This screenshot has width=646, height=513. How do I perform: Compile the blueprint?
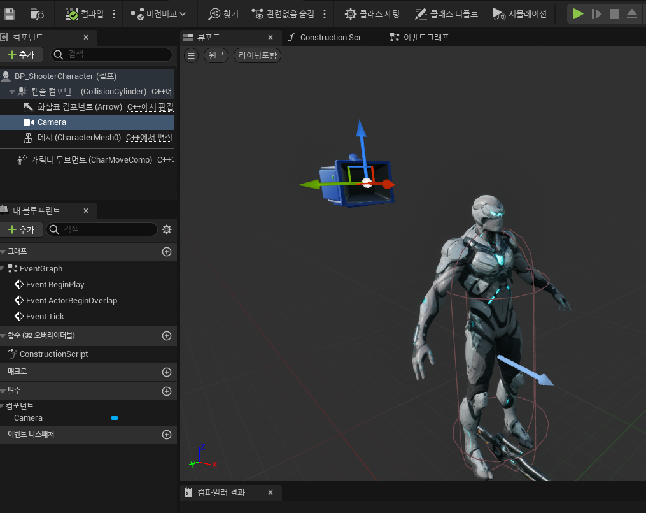click(x=85, y=14)
